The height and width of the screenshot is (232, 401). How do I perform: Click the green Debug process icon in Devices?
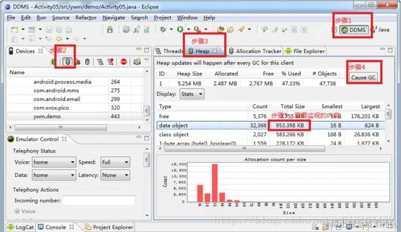coord(53,61)
